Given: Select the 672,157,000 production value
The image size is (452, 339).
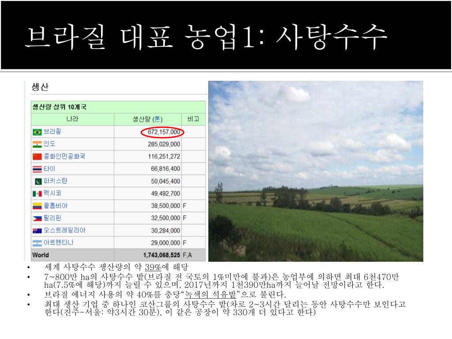Looking at the screenshot, I should [x=164, y=132].
